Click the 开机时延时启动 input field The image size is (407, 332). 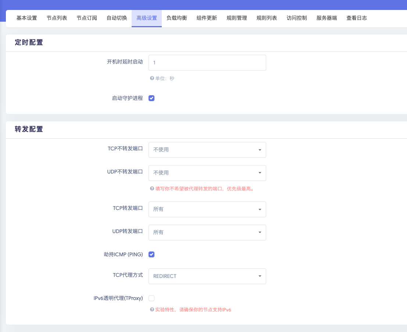click(x=207, y=63)
